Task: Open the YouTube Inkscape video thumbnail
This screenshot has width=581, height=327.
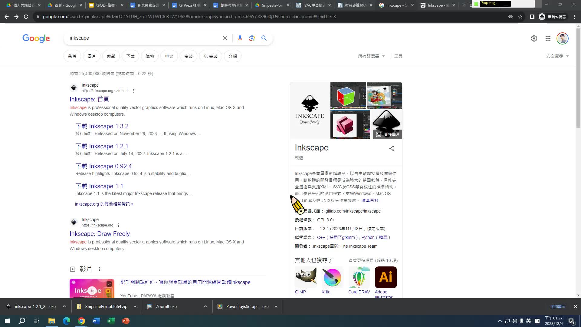Action: pos(92,289)
